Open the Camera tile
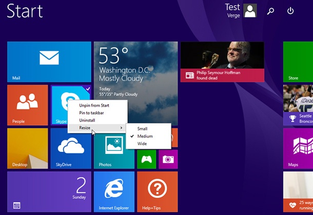The image size is (313, 215). [x=168, y=159]
